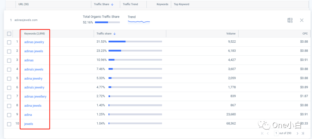Click volume value 9,522
This screenshot has width=312, height=139.
232,42
